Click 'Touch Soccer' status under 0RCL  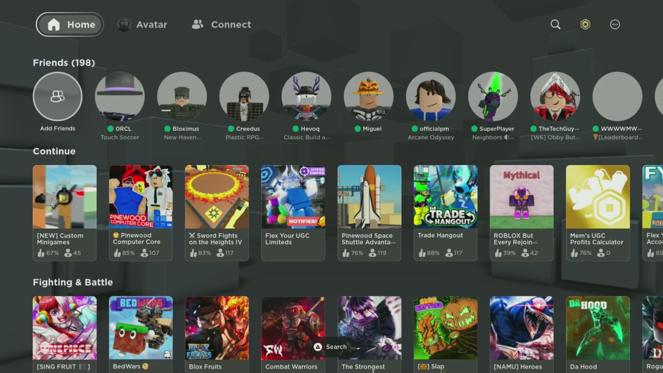[x=120, y=138]
